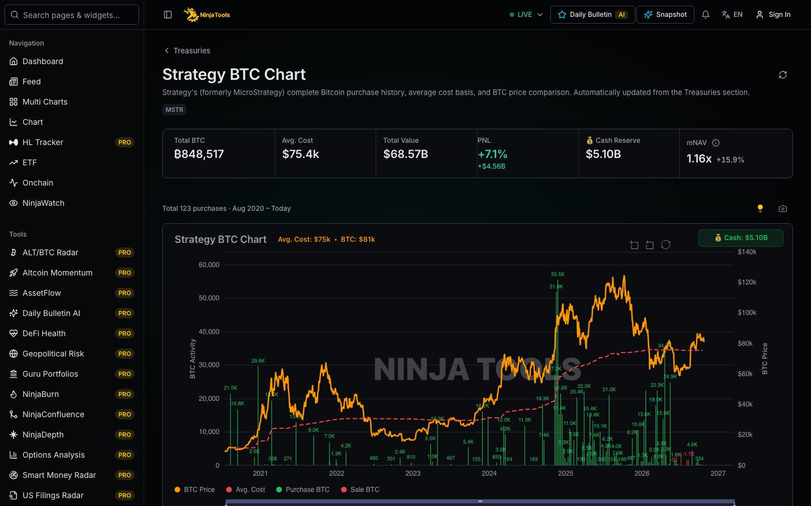The image size is (811, 506).
Task: Open NinjaConfluence tool
Action: 72,414
